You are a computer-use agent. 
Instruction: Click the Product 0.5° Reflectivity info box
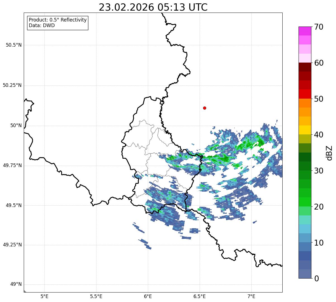(x=58, y=23)
